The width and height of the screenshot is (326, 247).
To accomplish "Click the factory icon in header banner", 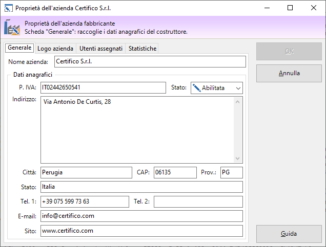I will pos(12,28).
